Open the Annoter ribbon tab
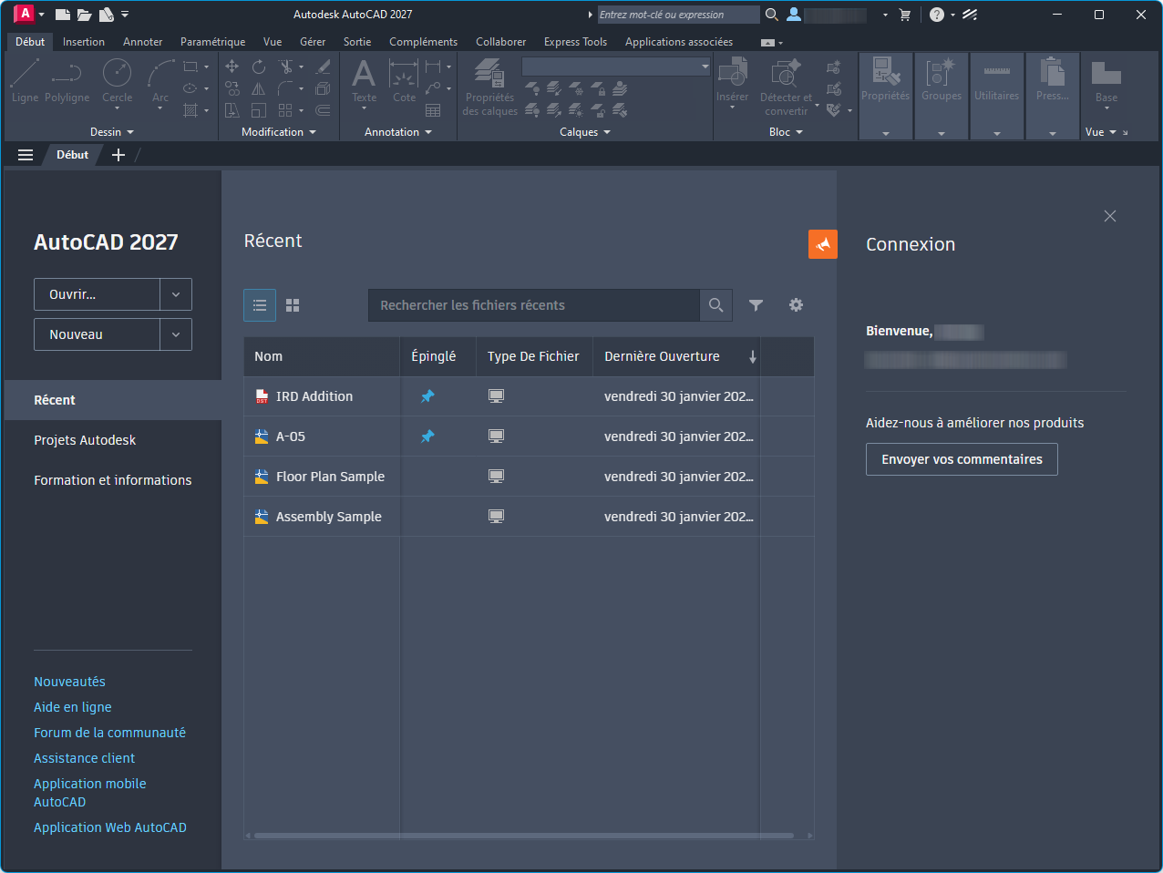 (143, 42)
